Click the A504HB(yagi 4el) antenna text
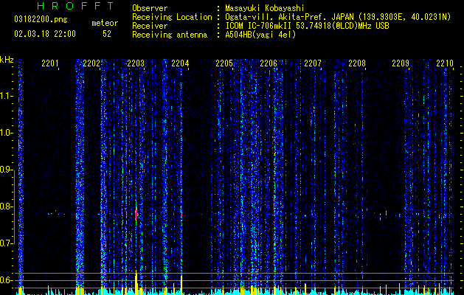The image size is (464, 295). coord(260,35)
